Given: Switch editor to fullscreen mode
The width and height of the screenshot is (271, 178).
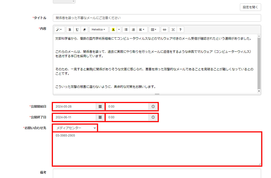Looking at the screenshot, I should (x=173, y=30).
